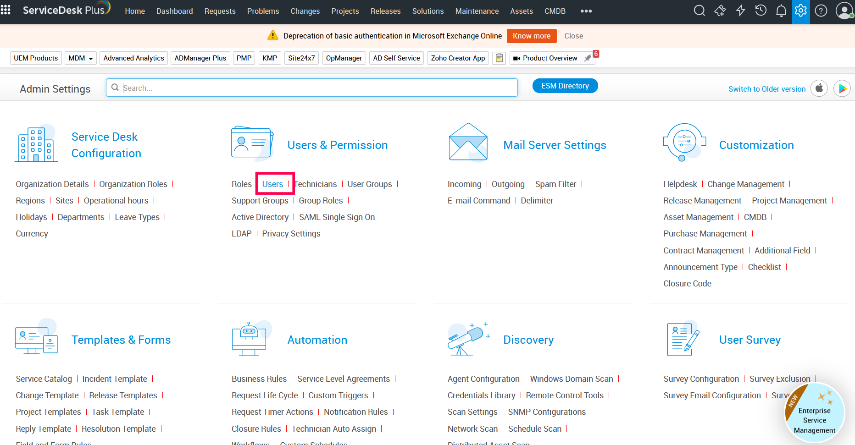Open the Users link under Users & Permission
855x445 pixels.
(273, 184)
